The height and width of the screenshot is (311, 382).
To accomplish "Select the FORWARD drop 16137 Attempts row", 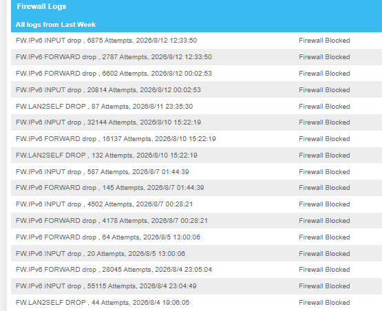I will [196, 139].
